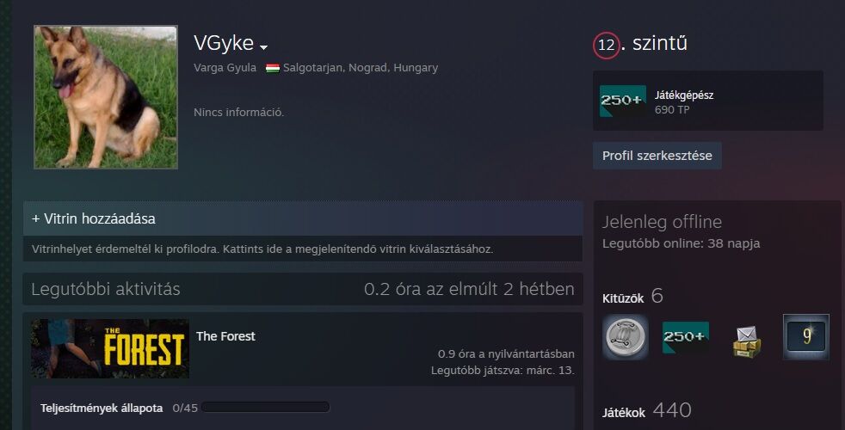Viewport: 845px width, 430px height.
Task: Click the silver coin community badge
Action: pyautogui.click(x=625, y=337)
